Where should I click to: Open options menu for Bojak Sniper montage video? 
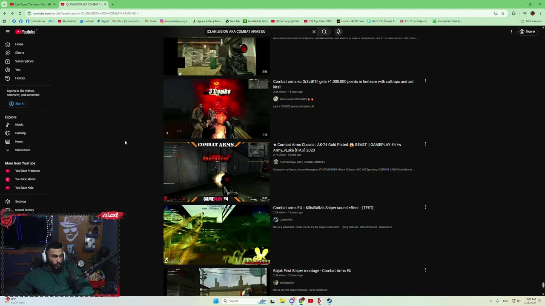(425, 270)
